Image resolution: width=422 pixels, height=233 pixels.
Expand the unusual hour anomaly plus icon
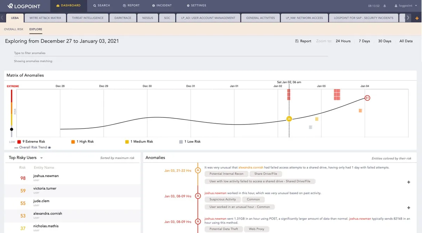coord(409,208)
